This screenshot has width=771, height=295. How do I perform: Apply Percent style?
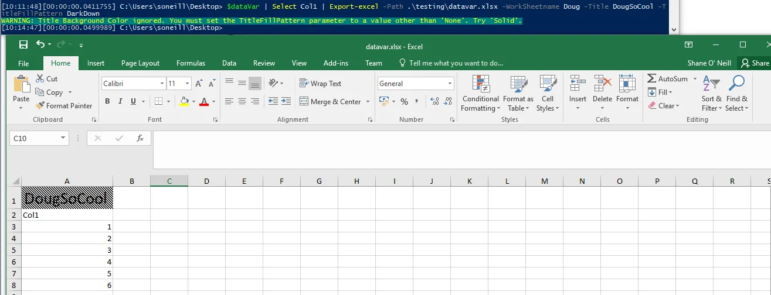tap(404, 101)
